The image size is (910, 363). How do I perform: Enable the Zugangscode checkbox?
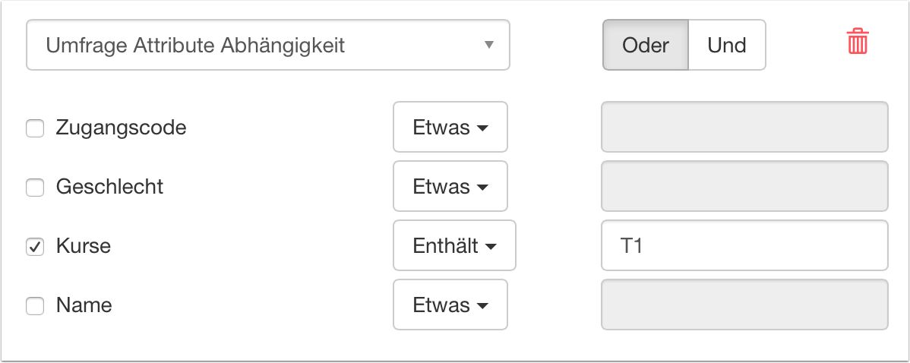click(35, 128)
